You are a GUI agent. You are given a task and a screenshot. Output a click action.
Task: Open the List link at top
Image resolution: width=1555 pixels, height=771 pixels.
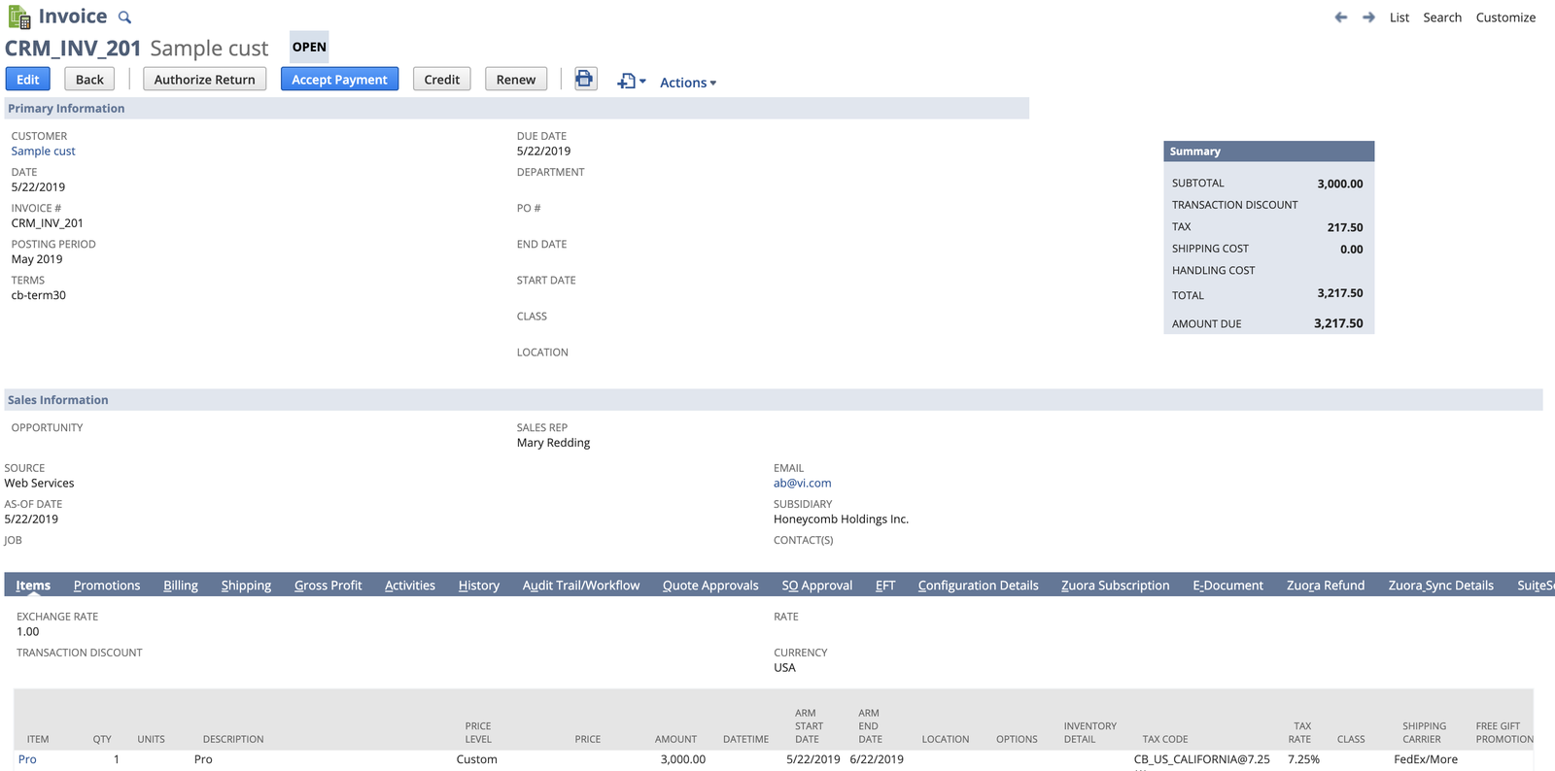(1399, 17)
